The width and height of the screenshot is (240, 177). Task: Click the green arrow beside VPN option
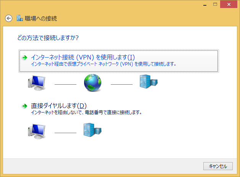25,58
